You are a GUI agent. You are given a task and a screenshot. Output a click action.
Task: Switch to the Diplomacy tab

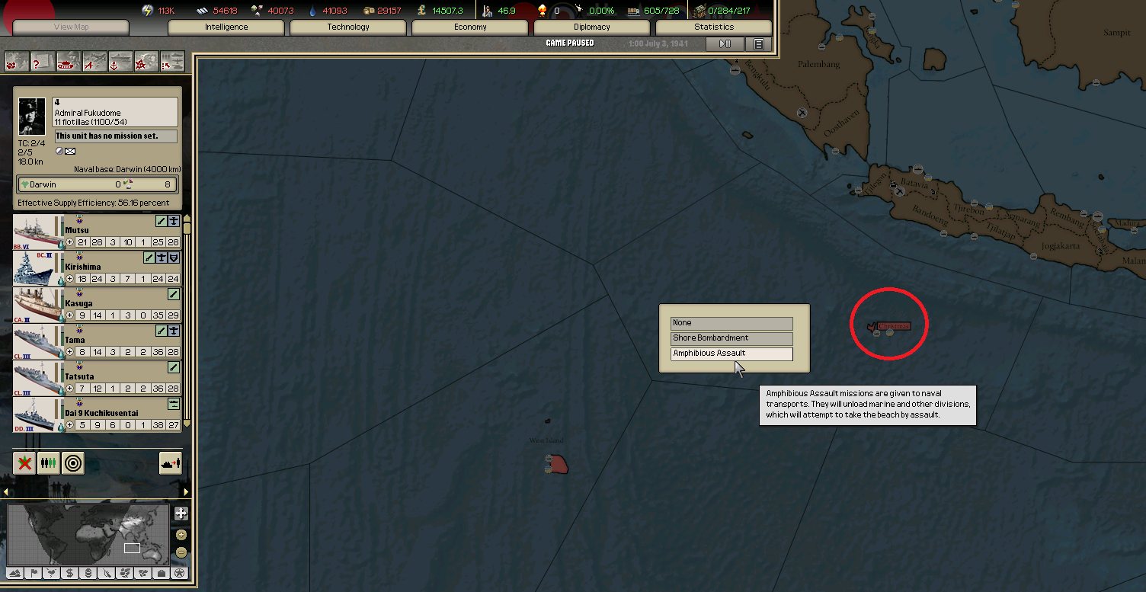pyautogui.click(x=591, y=27)
